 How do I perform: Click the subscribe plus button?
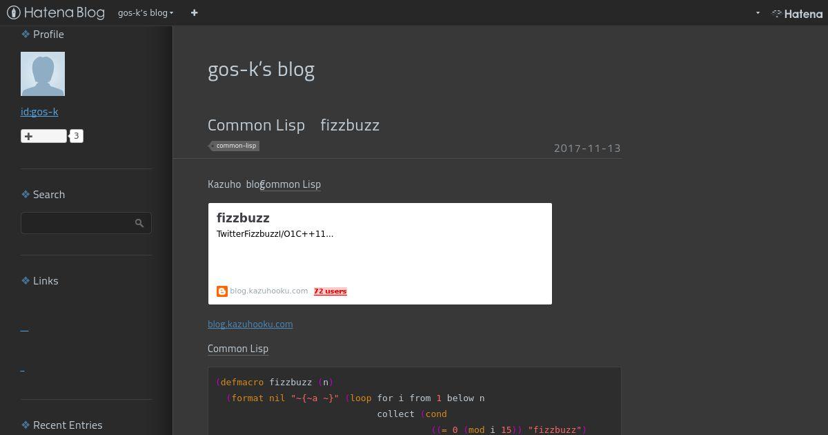click(x=43, y=136)
